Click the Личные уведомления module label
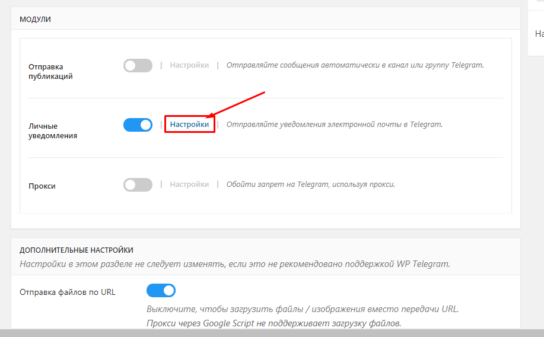Image resolution: width=544 pixels, height=337 pixels. pyautogui.click(x=53, y=131)
